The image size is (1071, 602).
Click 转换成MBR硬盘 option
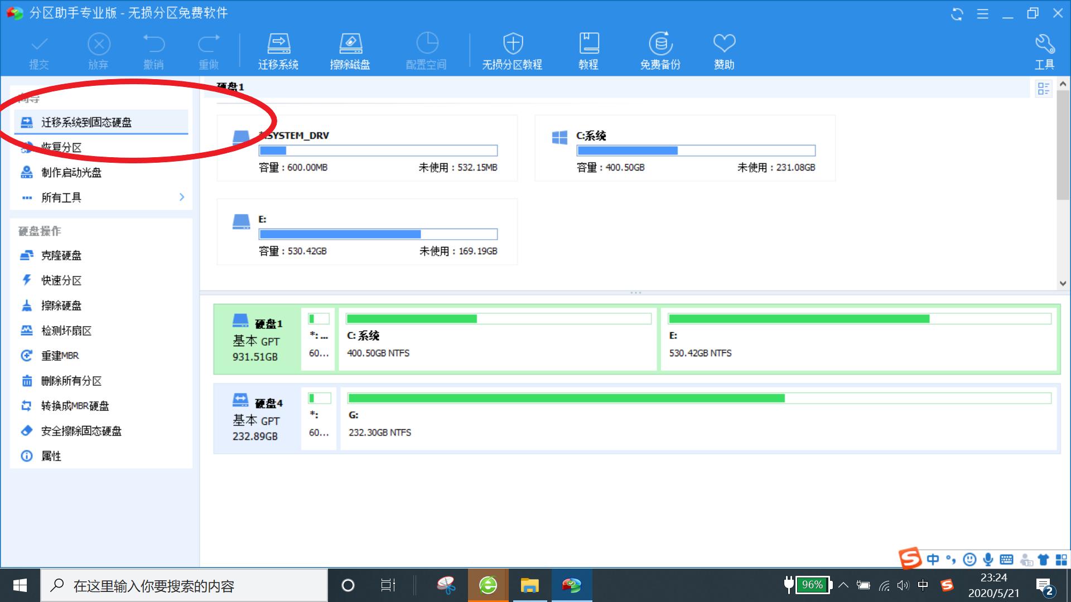coord(75,406)
